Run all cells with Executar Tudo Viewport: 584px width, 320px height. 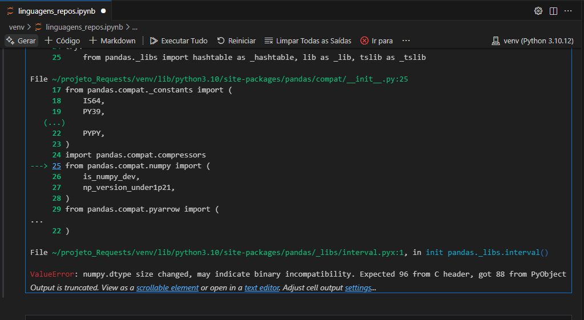tap(179, 40)
